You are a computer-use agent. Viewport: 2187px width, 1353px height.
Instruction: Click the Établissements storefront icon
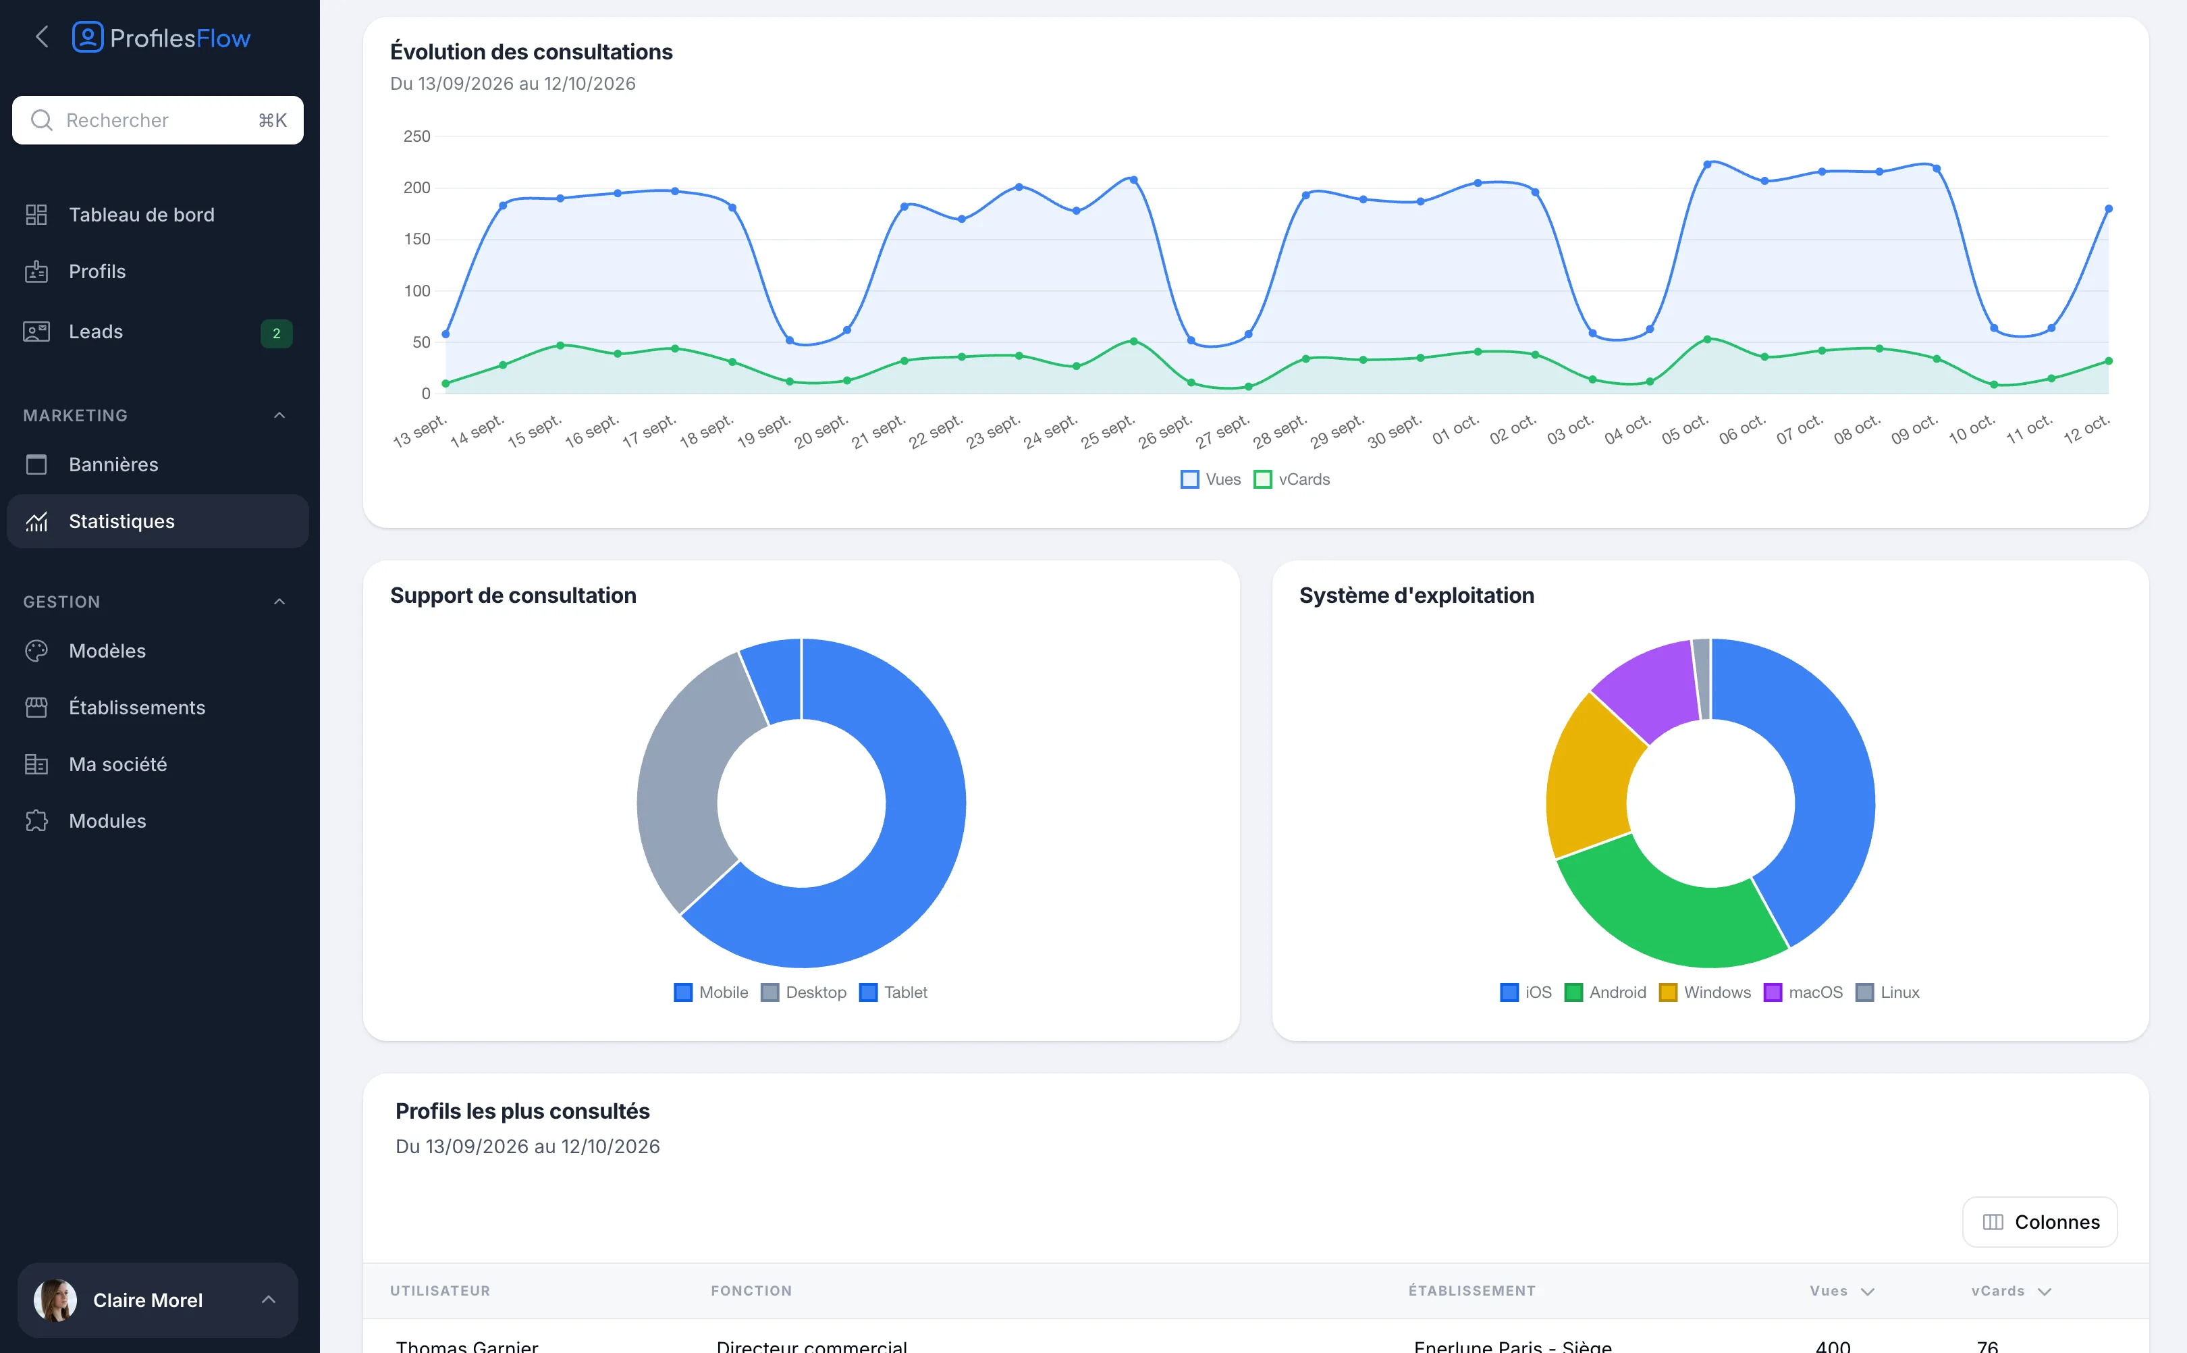click(36, 708)
